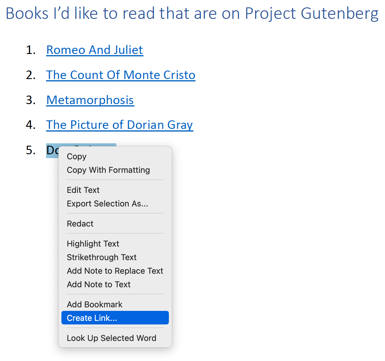Apply Strikethrough Text to the selection
The height and width of the screenshot is (361, 385).
point(102,257)
